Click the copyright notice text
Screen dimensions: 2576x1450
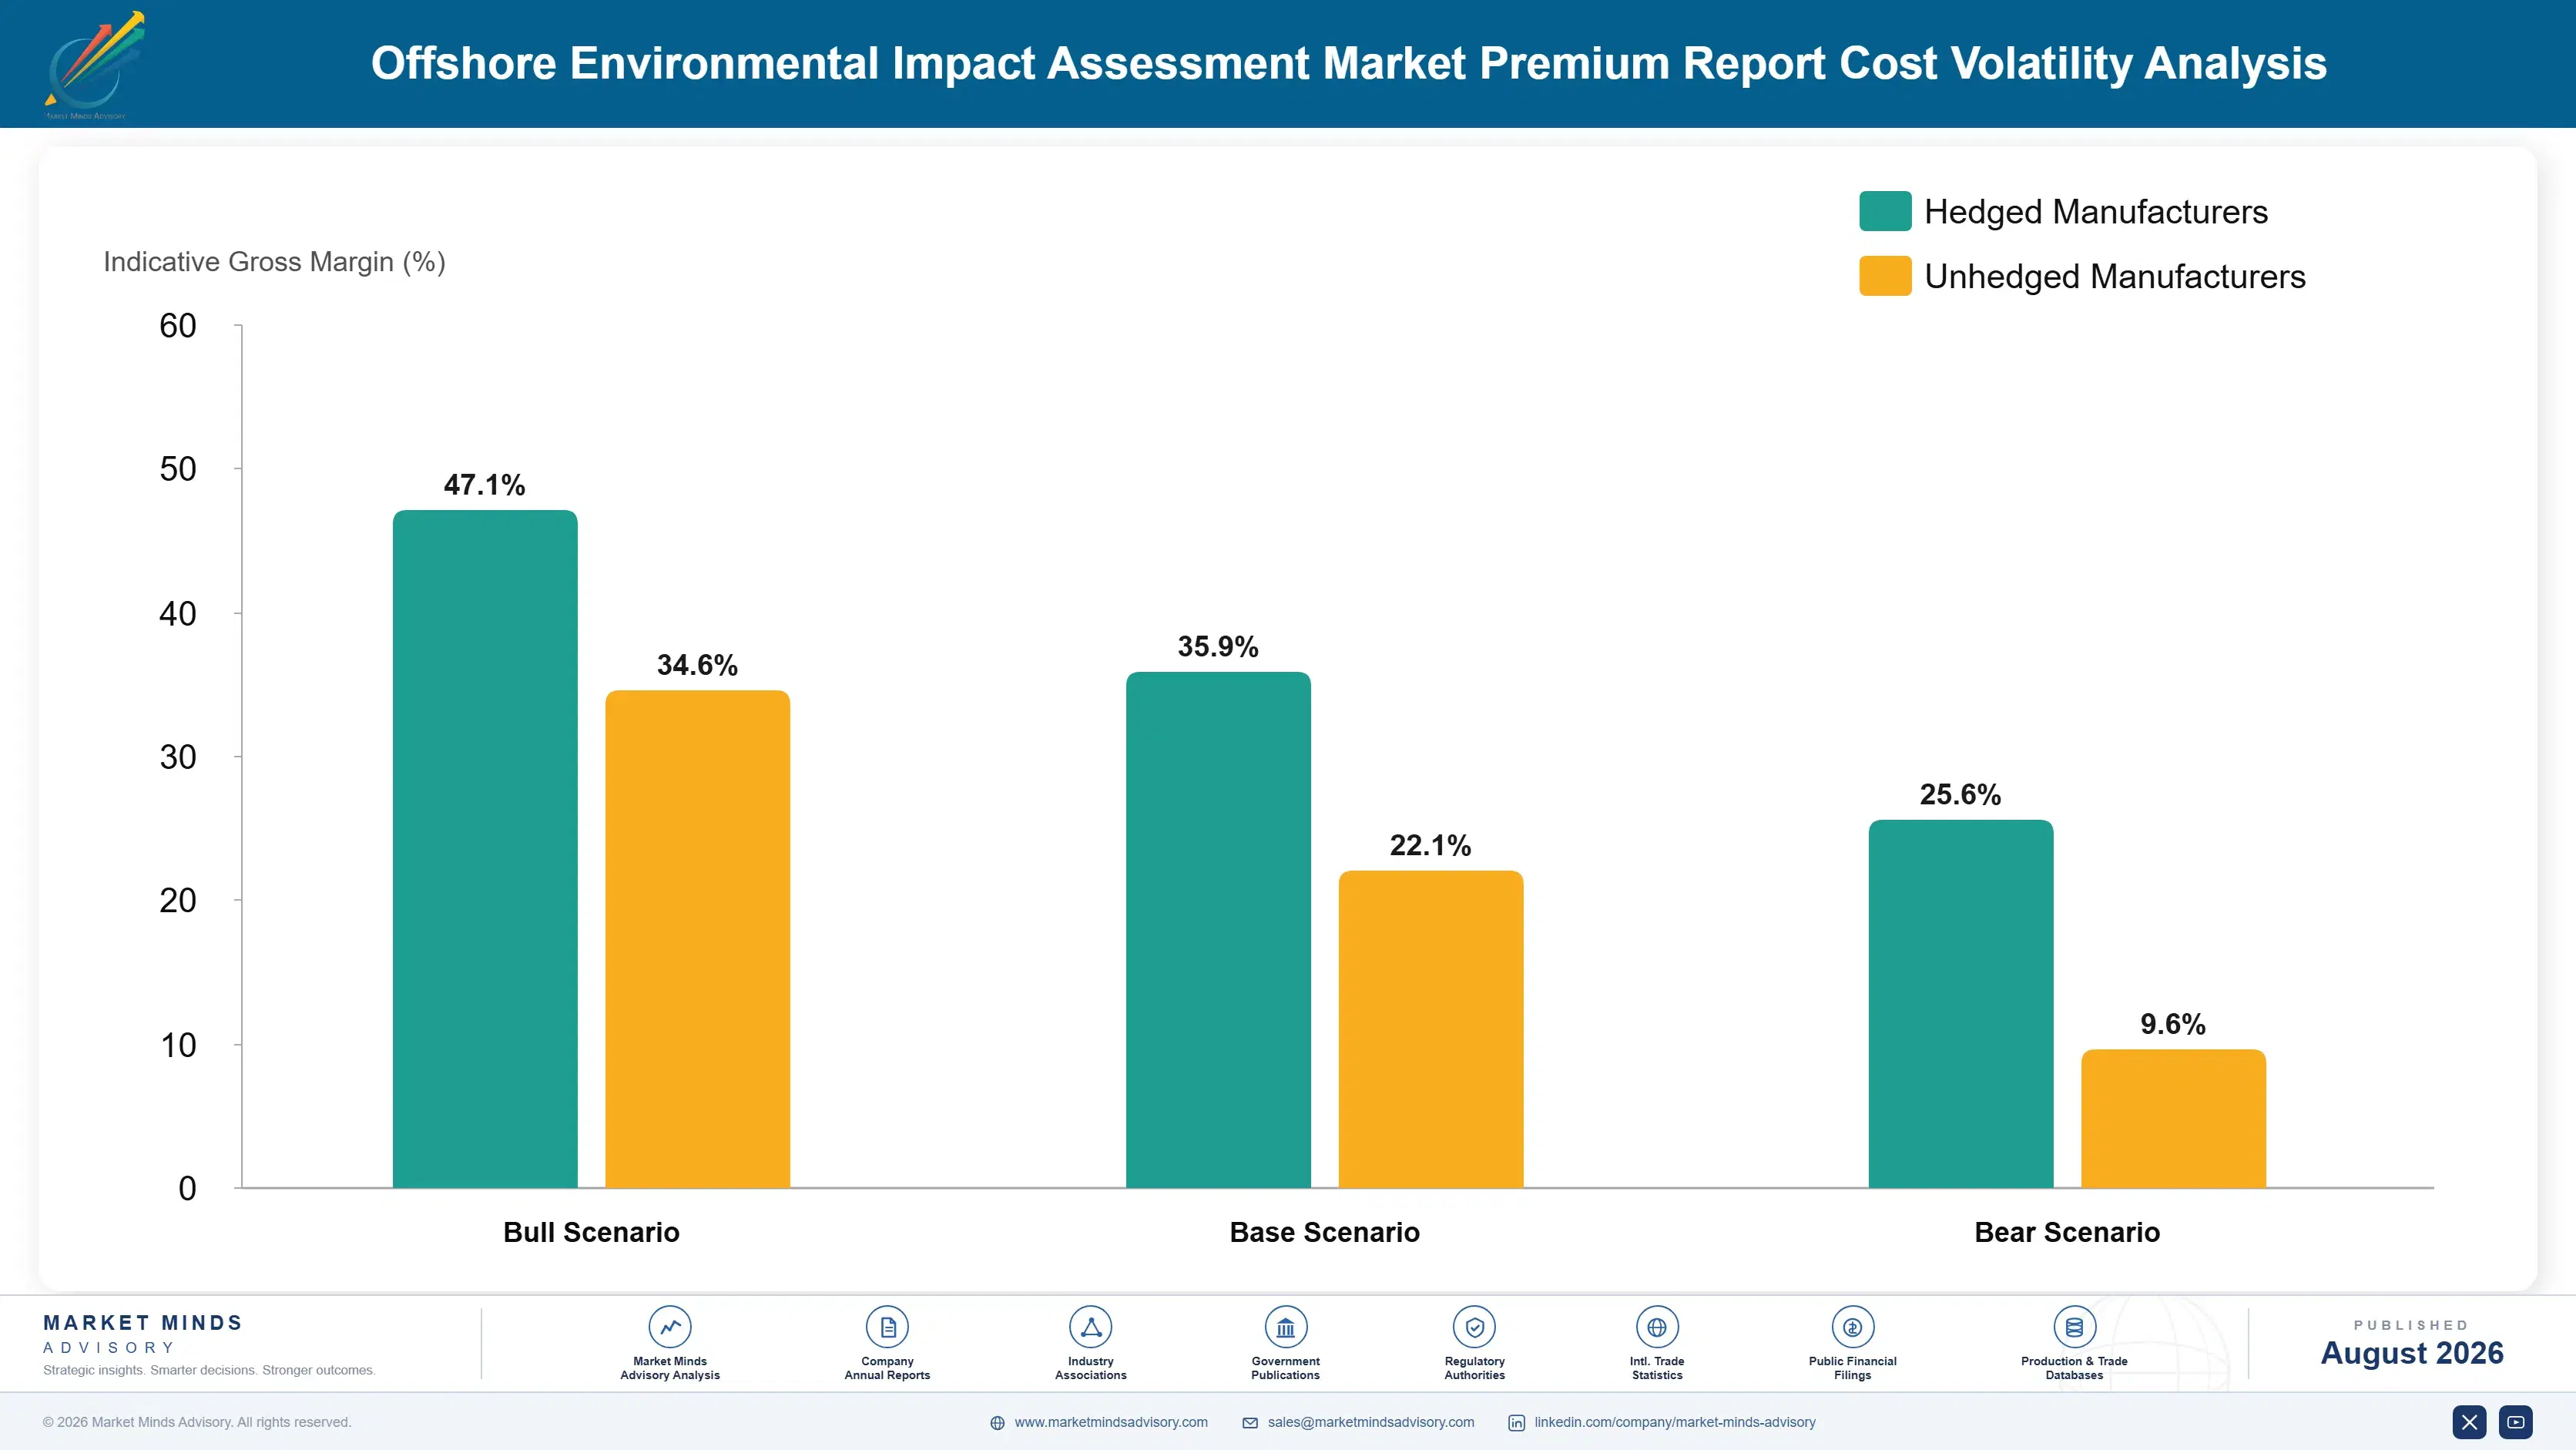click(197, 1422)
